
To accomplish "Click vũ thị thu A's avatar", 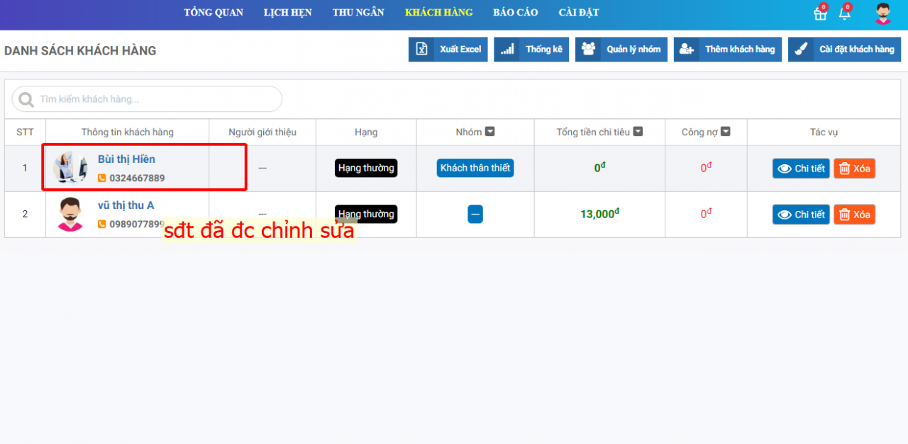I will [70, 214].
